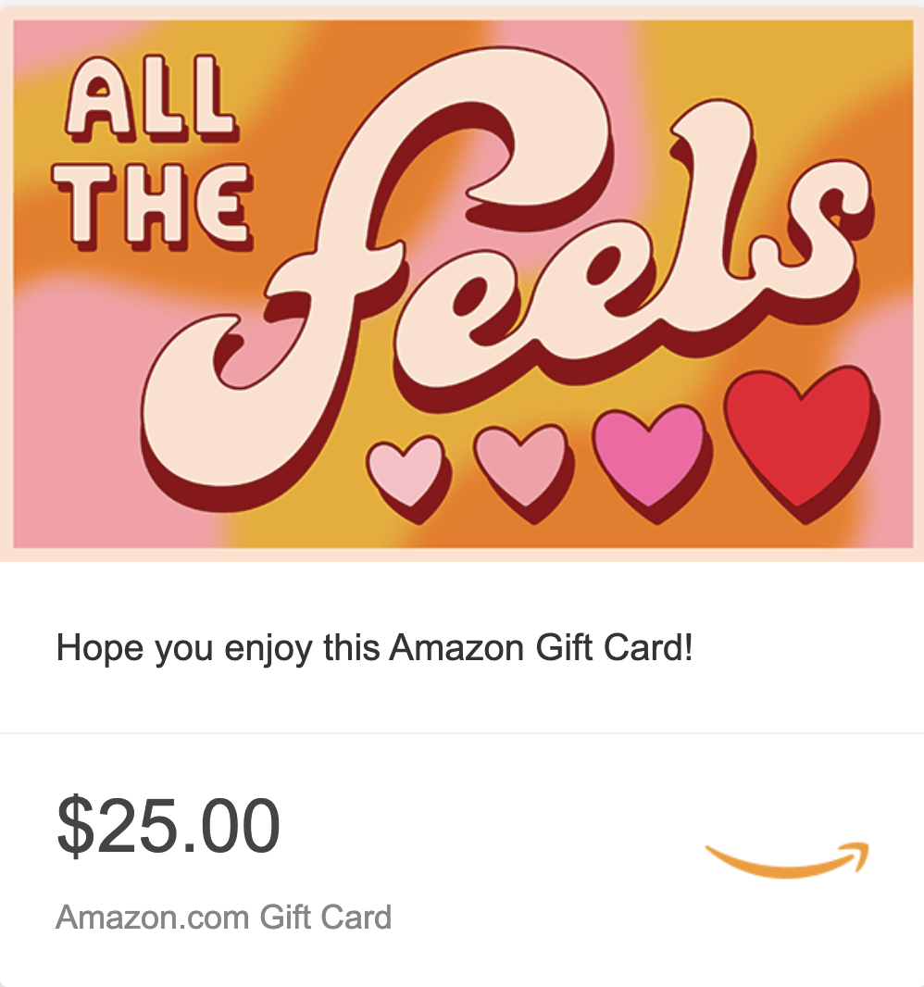Click the 'Amazon.com Gift Card' label

coord(223,917)
